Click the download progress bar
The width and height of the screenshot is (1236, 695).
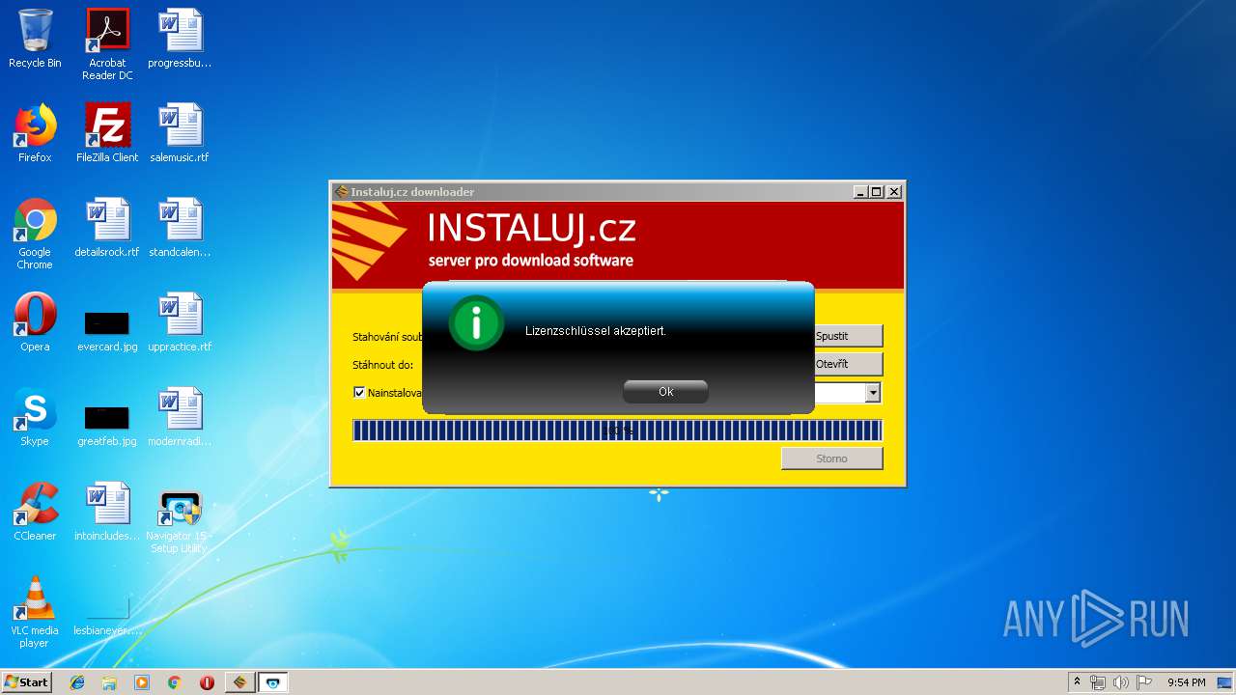617,431
